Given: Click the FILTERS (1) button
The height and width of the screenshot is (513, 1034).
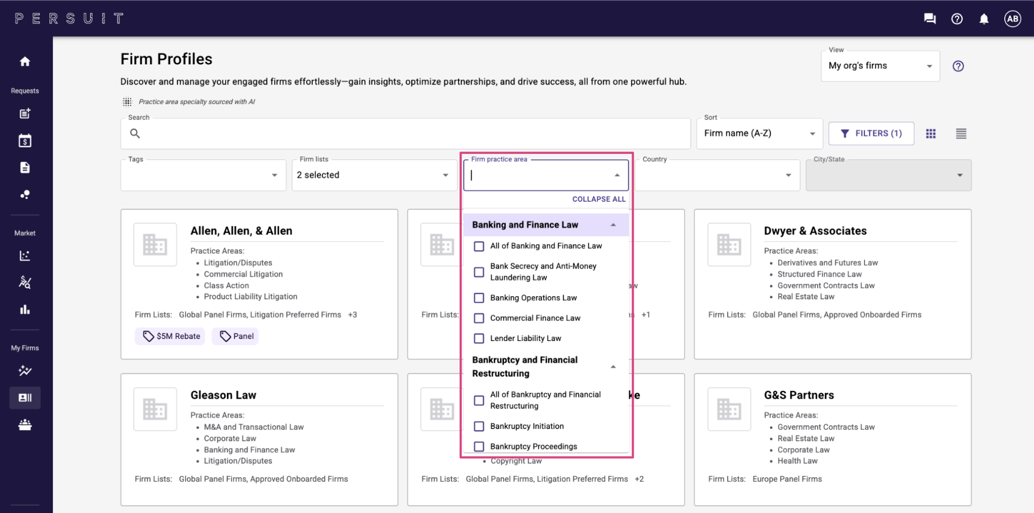Looking at the screenshot, I should tap(871, 133).
